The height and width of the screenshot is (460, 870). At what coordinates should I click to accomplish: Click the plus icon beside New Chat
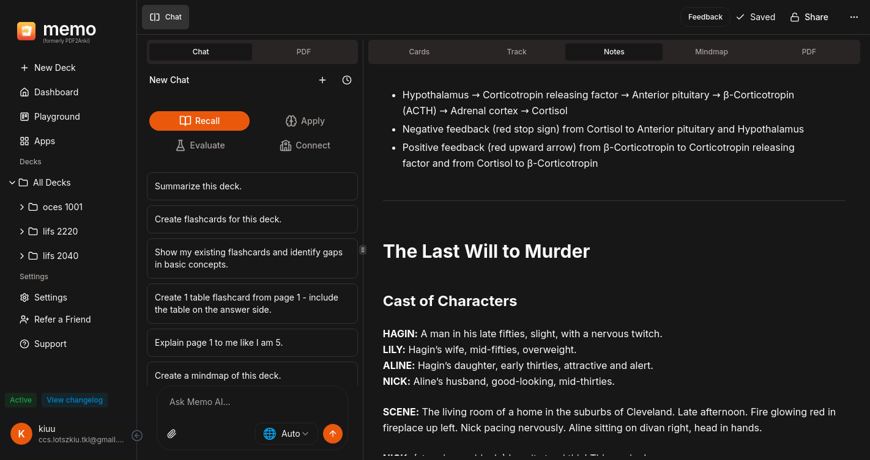click(x=322, y=80)
